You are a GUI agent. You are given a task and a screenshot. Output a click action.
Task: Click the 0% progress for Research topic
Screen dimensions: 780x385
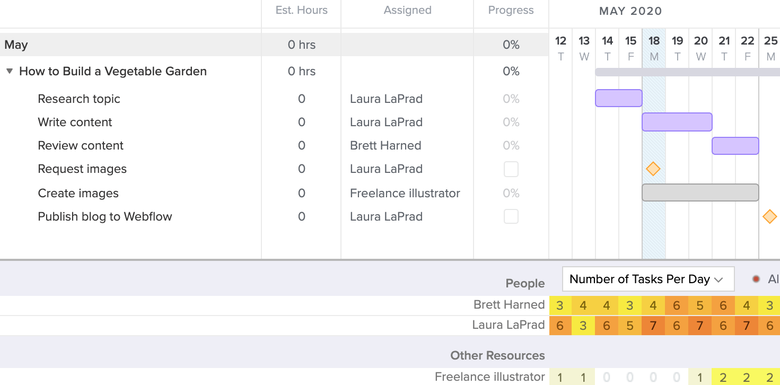511,99
